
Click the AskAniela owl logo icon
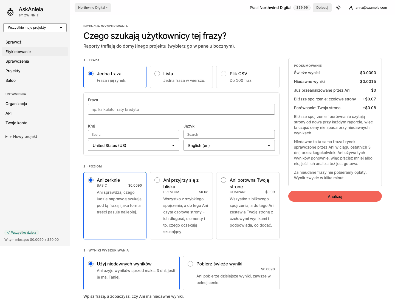(x=10, y=12)
